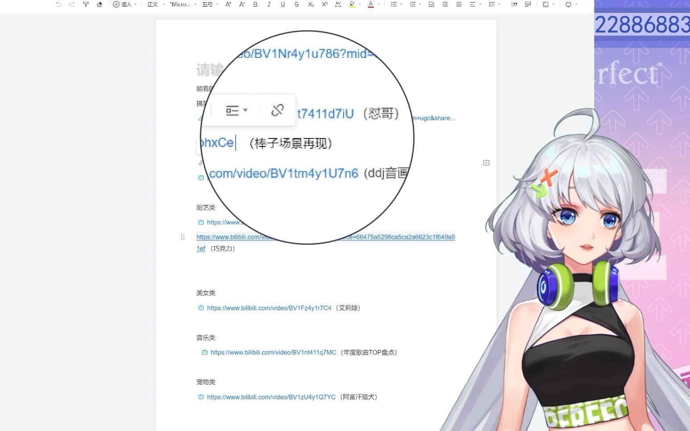
Task: Click the block drag handle beside link
Action: (183, 237)
